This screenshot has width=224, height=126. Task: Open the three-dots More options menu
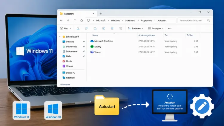170,28
